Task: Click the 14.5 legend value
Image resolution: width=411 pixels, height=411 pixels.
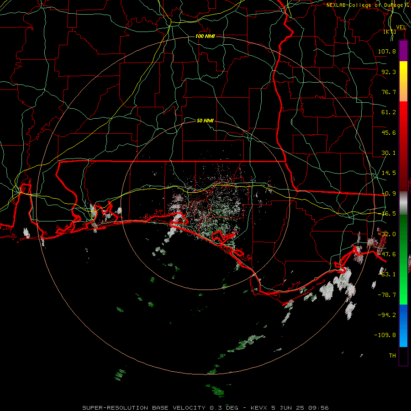Action: [x=389, y=173]
